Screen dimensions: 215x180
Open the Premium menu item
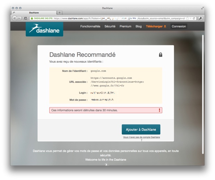(125, 26)
